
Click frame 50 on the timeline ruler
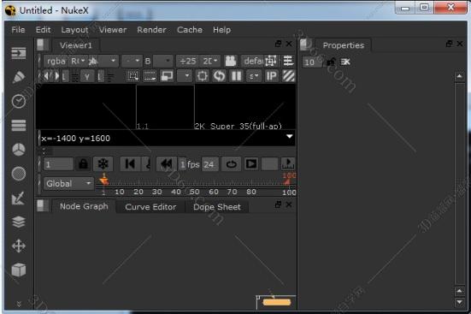coord(194,192)
